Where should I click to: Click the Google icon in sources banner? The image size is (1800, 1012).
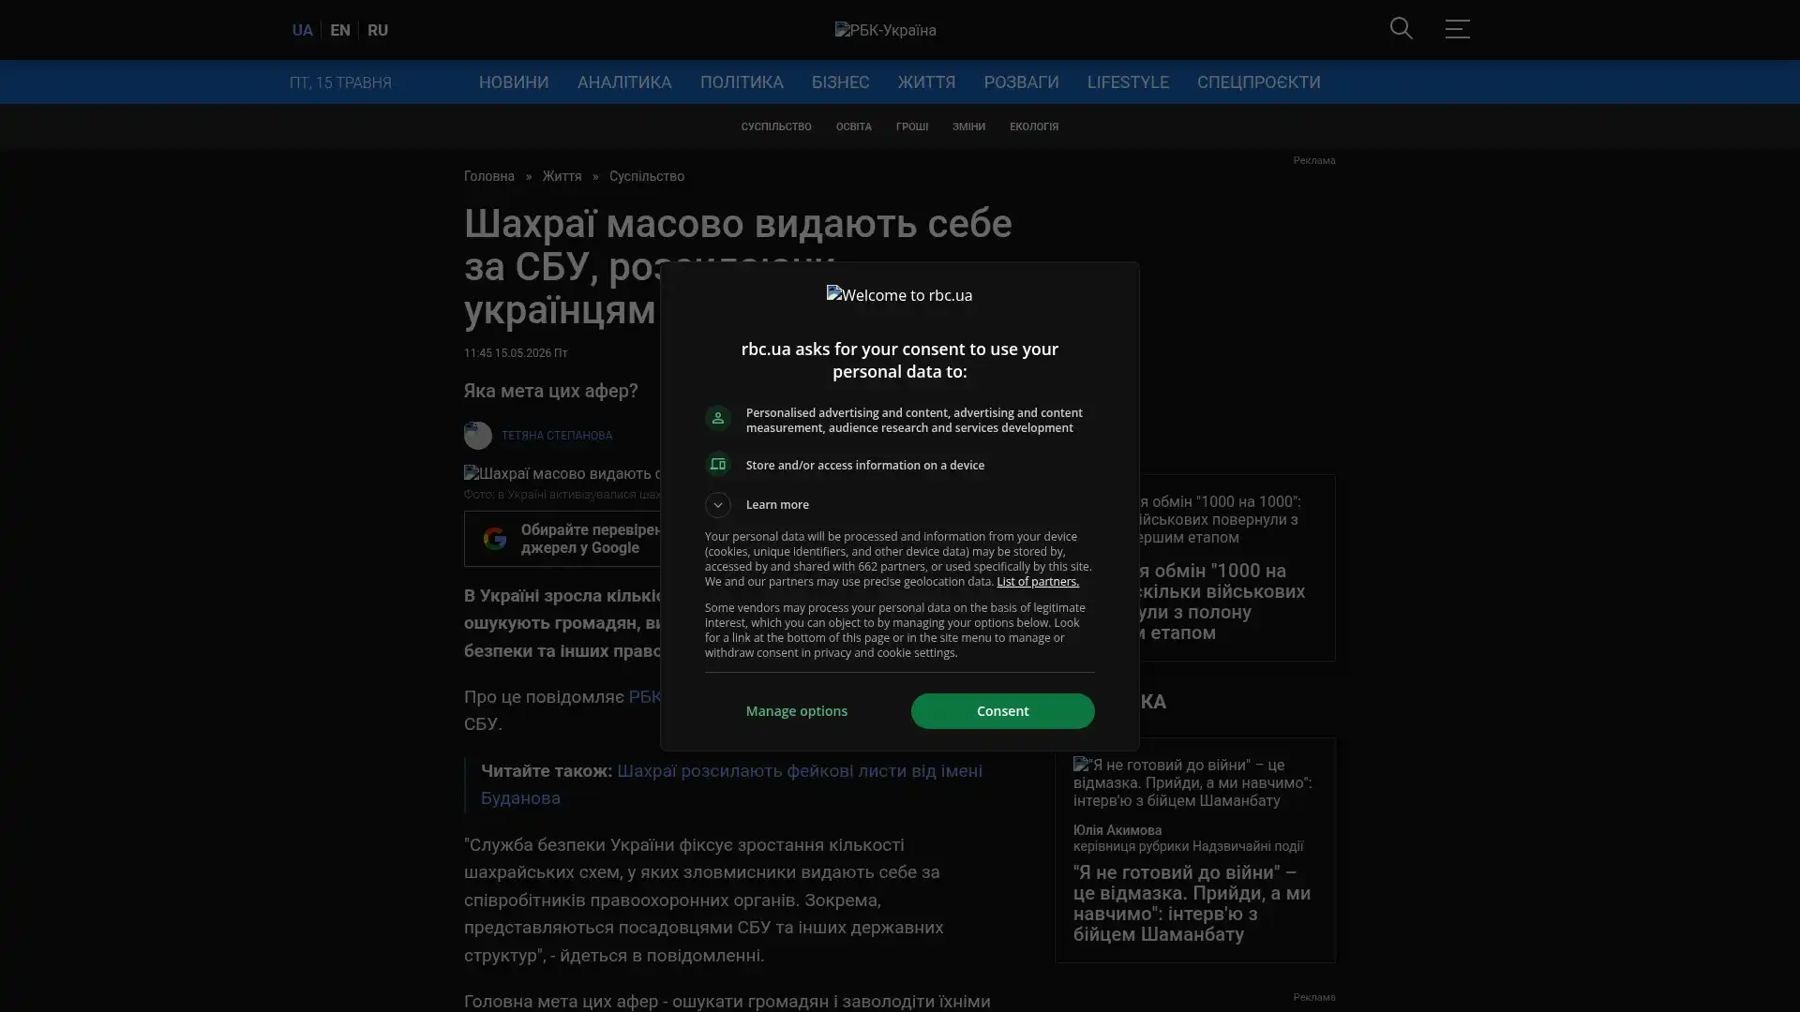tap(494, 539)
